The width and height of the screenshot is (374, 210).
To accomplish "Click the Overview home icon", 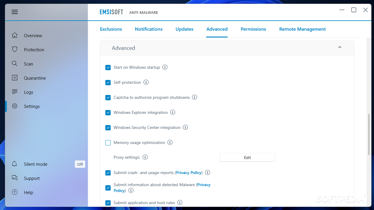I will pos(15,35).
